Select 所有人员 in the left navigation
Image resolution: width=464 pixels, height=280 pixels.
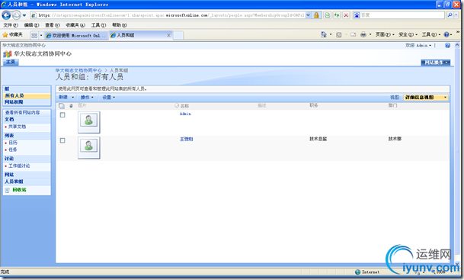(x=14, y=95)
